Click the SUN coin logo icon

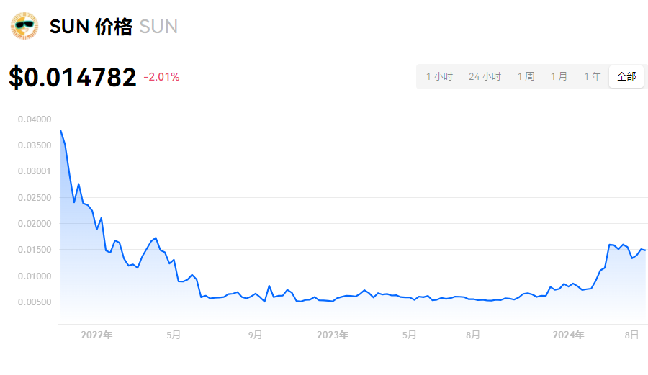point(24,26)
